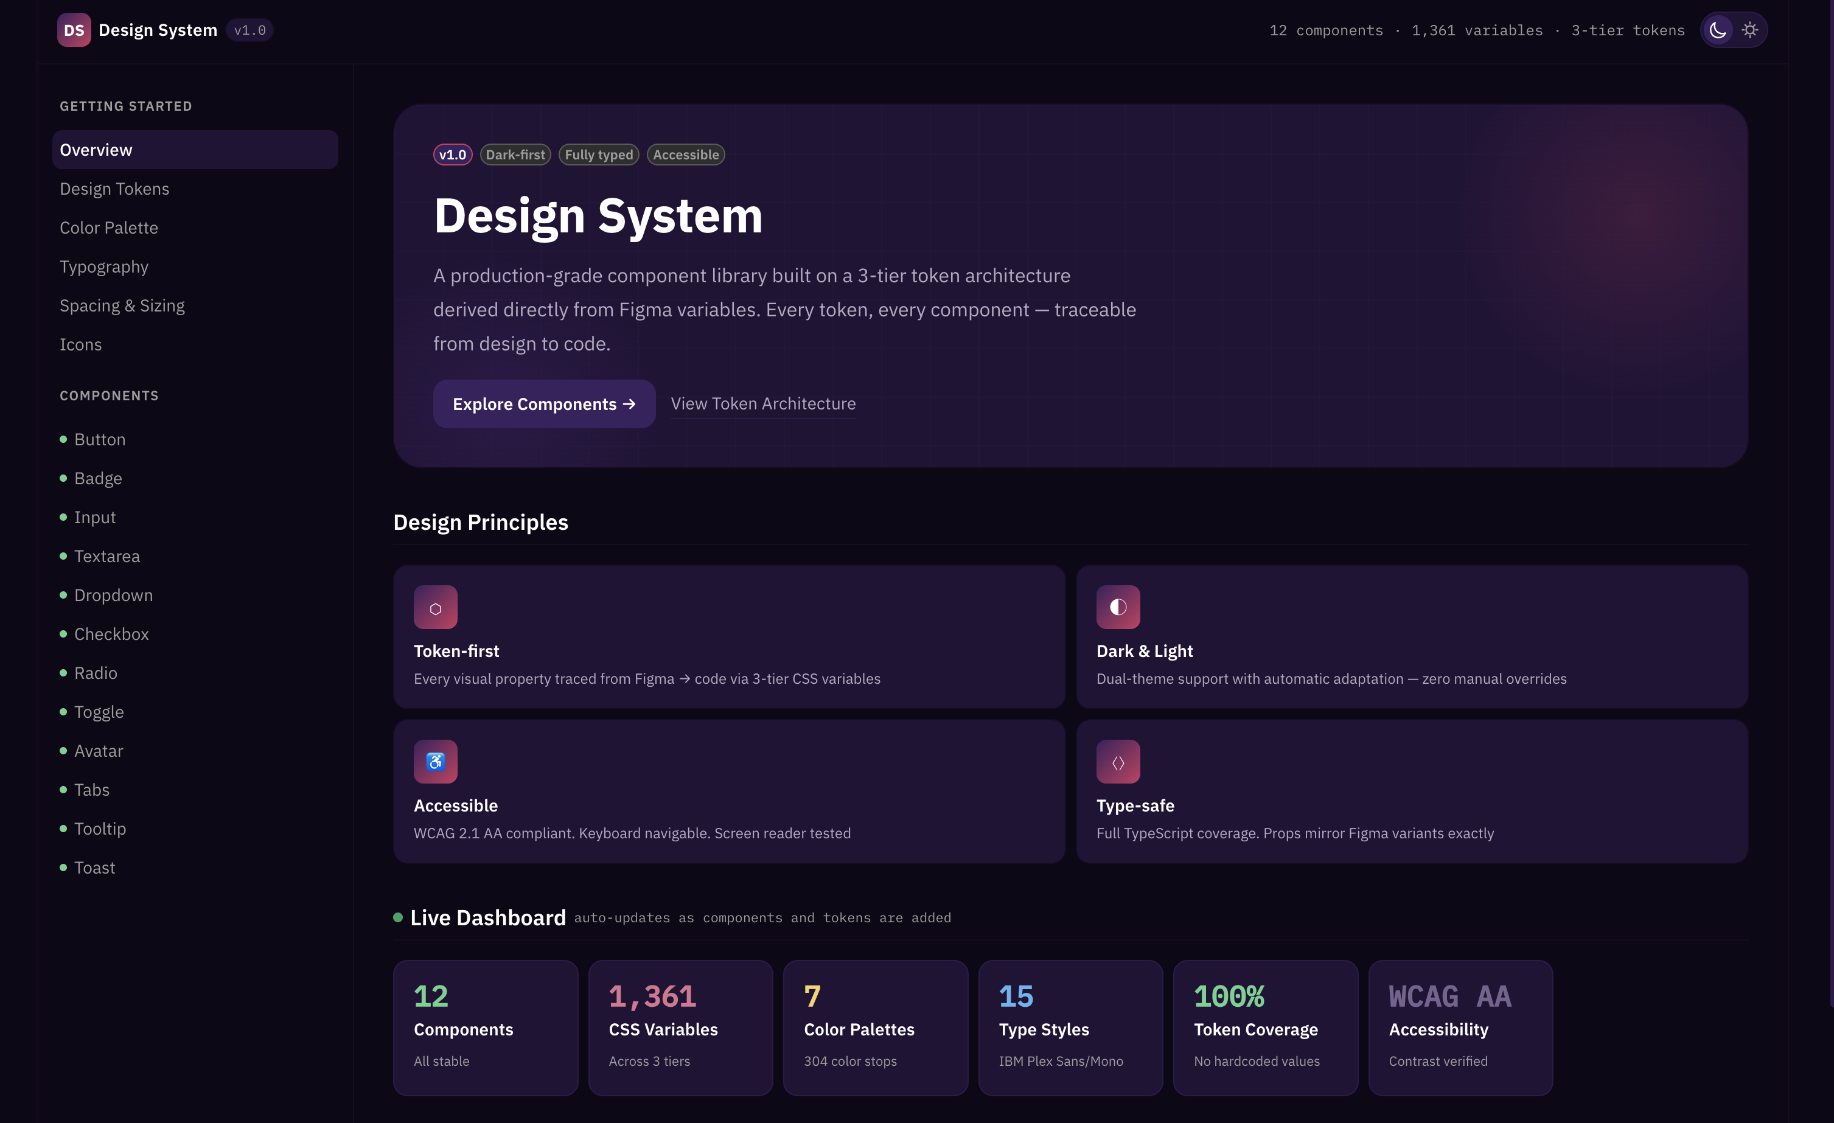Click '3-tier tokens' in the header
Viewport: 1834px width, 1123px height.
[x=1628, y=30]
